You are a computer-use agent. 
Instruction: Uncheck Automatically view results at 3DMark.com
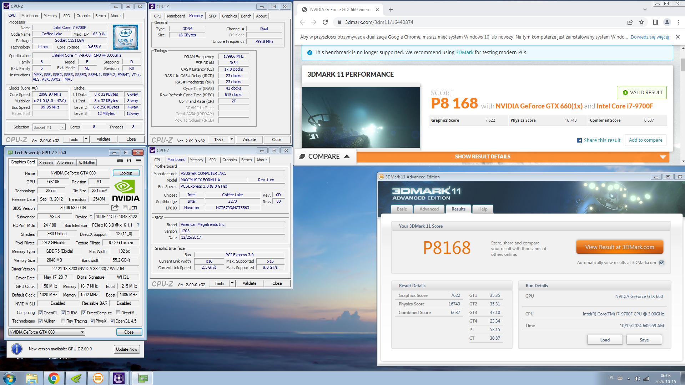coord(661,263)
